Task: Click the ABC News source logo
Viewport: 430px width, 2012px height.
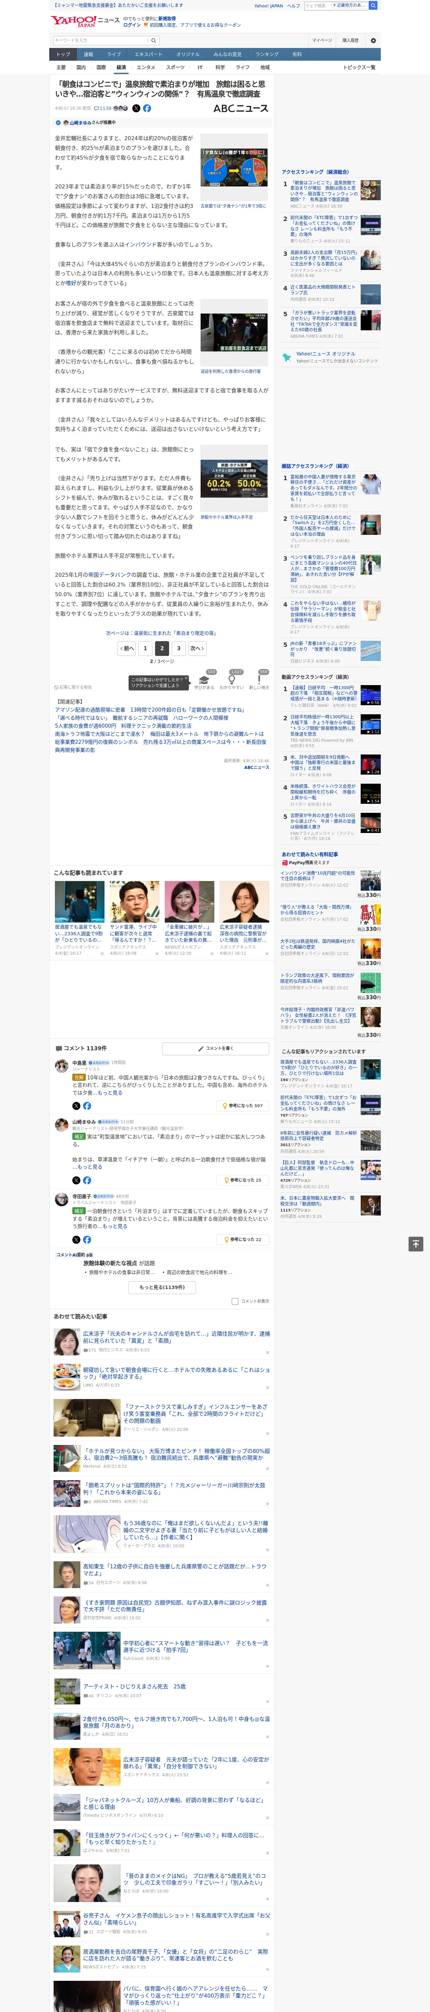Action: [x=240, y=109]
